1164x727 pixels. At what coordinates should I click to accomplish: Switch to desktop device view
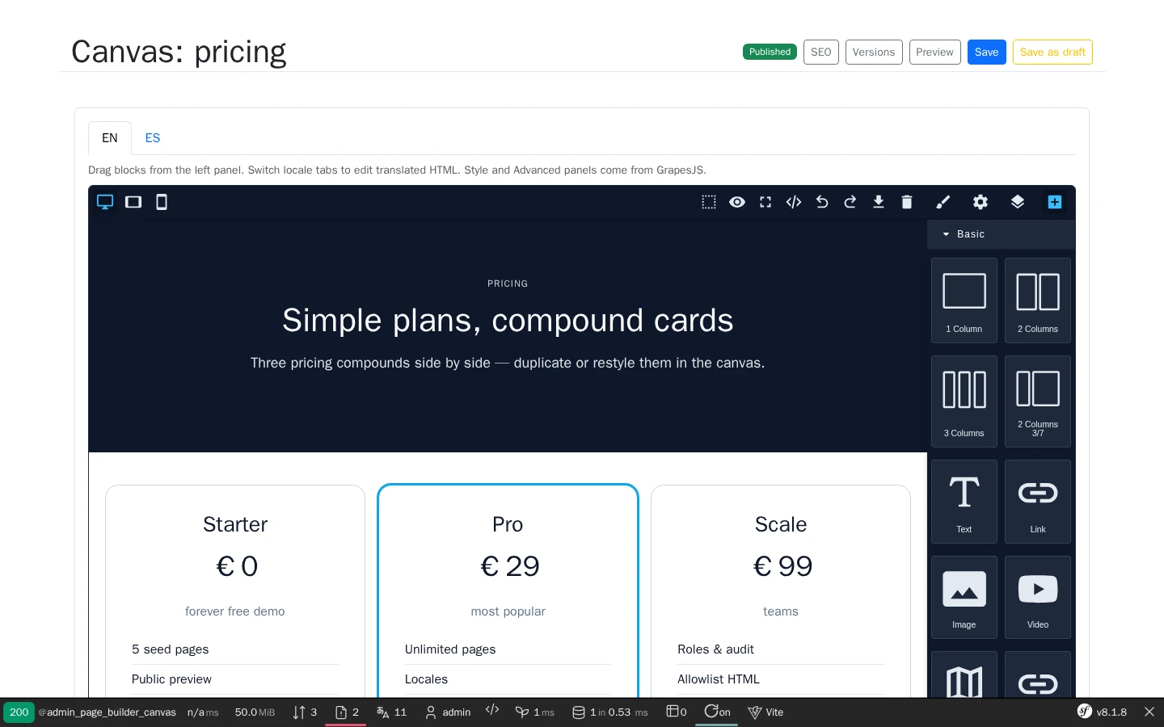(105, 202)
